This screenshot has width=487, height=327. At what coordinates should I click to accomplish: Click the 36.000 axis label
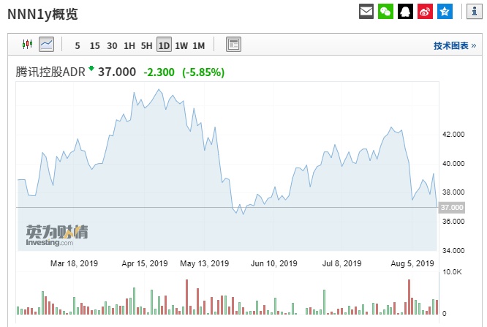coord(453,222)
